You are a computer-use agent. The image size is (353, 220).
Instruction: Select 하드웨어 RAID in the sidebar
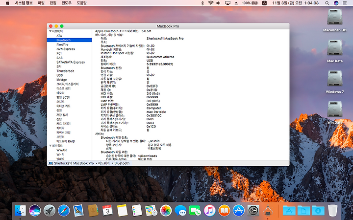(x=66, y=141)
